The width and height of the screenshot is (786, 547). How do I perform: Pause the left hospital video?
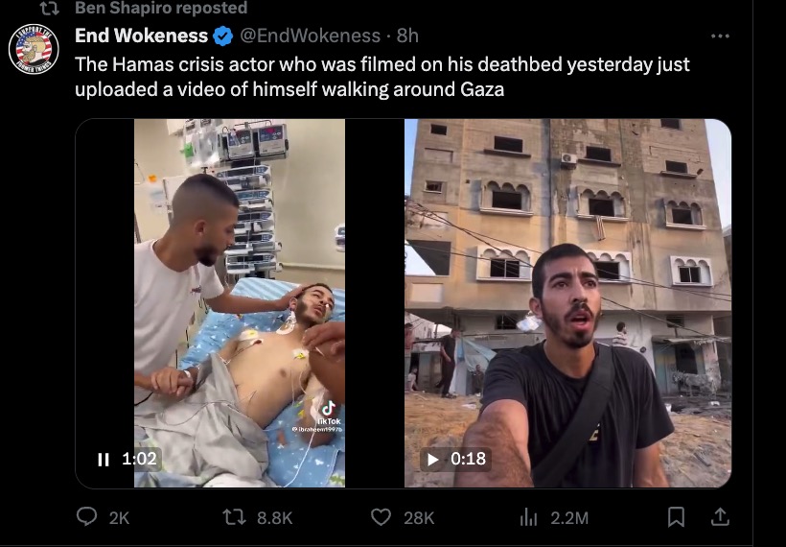tap(104, 459)
